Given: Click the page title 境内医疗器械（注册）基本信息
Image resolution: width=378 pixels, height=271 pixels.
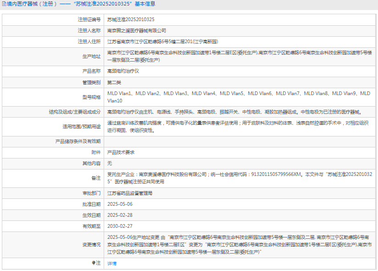Looking at the screenshot, I should [81, 4].
